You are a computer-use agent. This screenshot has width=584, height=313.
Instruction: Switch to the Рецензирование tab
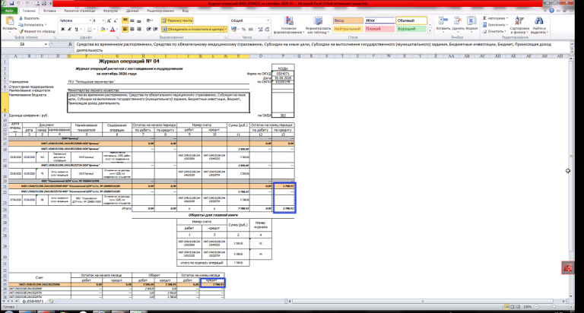pyautogui.click(x=160, y=11)
